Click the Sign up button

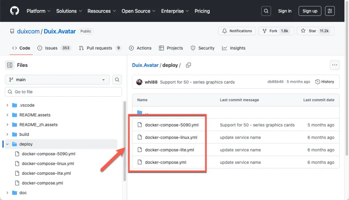(x=310, y=11)
